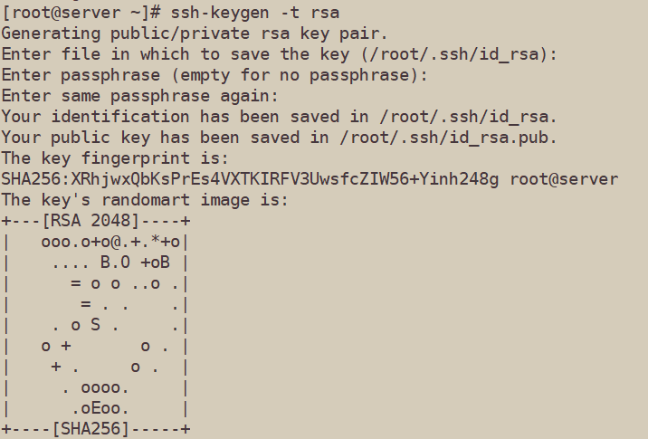Click the [SHA256] randomart footer
The image size is (648, 439).
pos(92,428)
